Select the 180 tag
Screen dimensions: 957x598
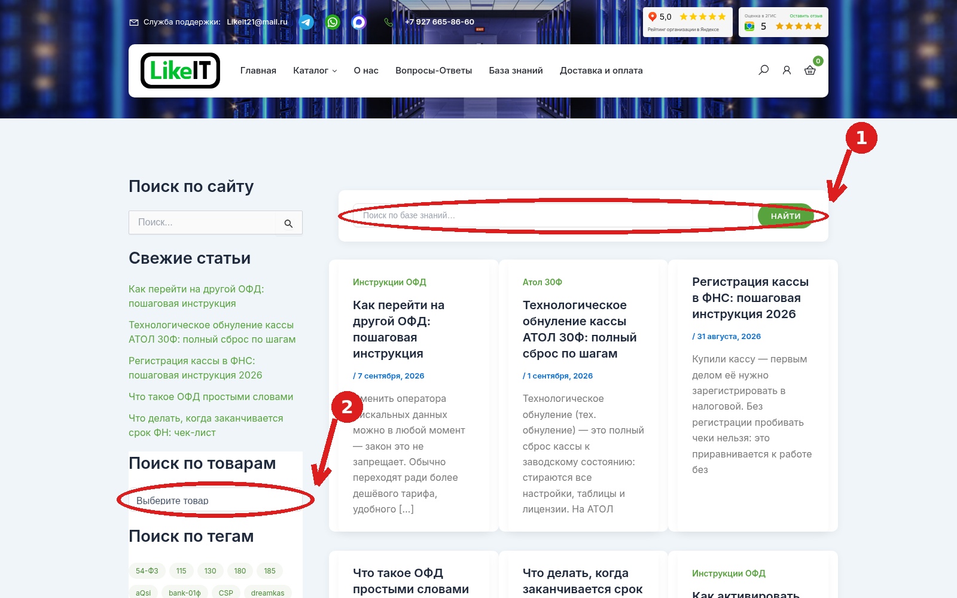[x=240, y=571]
